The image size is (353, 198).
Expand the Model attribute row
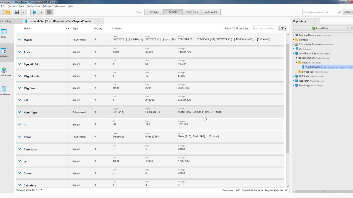19,40
